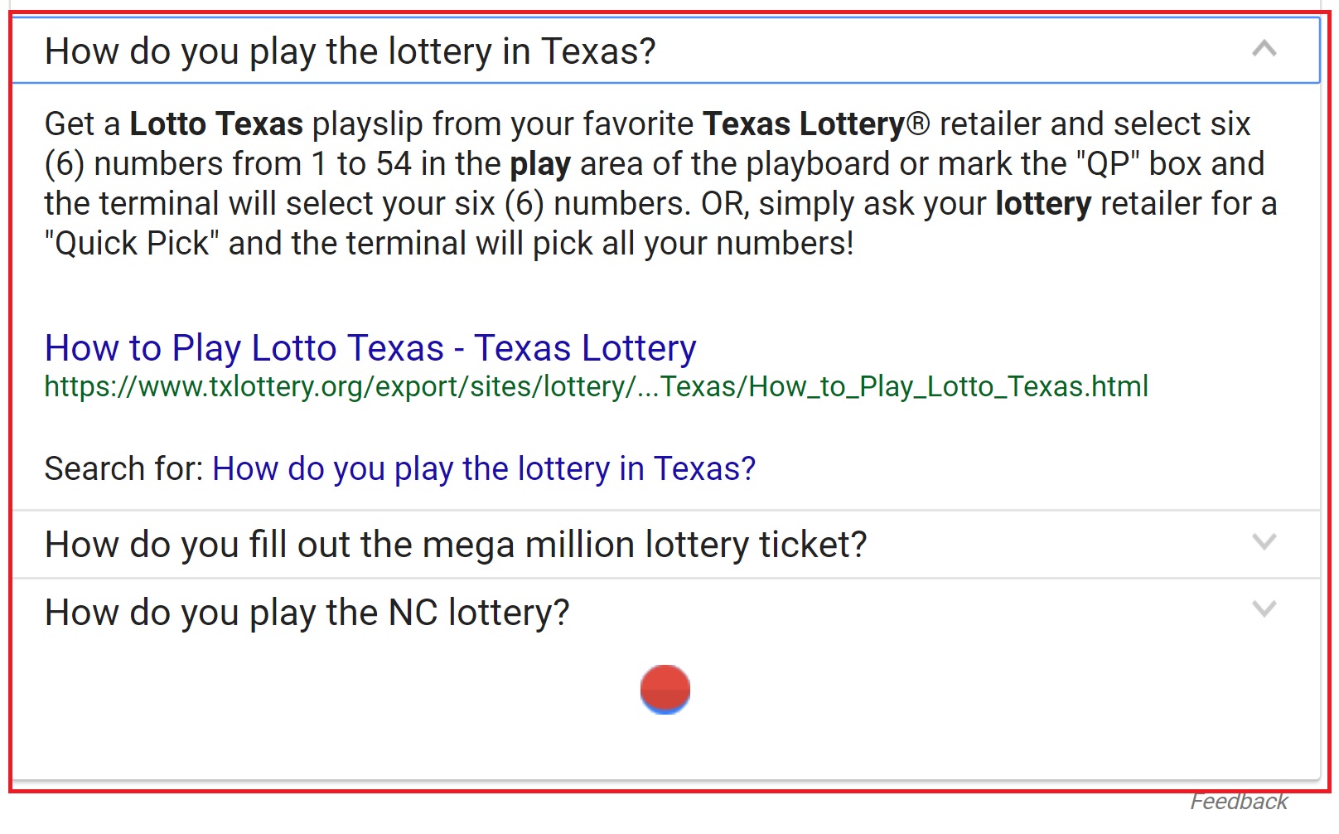Click the "Search for:" label
This screenshot has width=1339, height=834.
coord(124,469)
